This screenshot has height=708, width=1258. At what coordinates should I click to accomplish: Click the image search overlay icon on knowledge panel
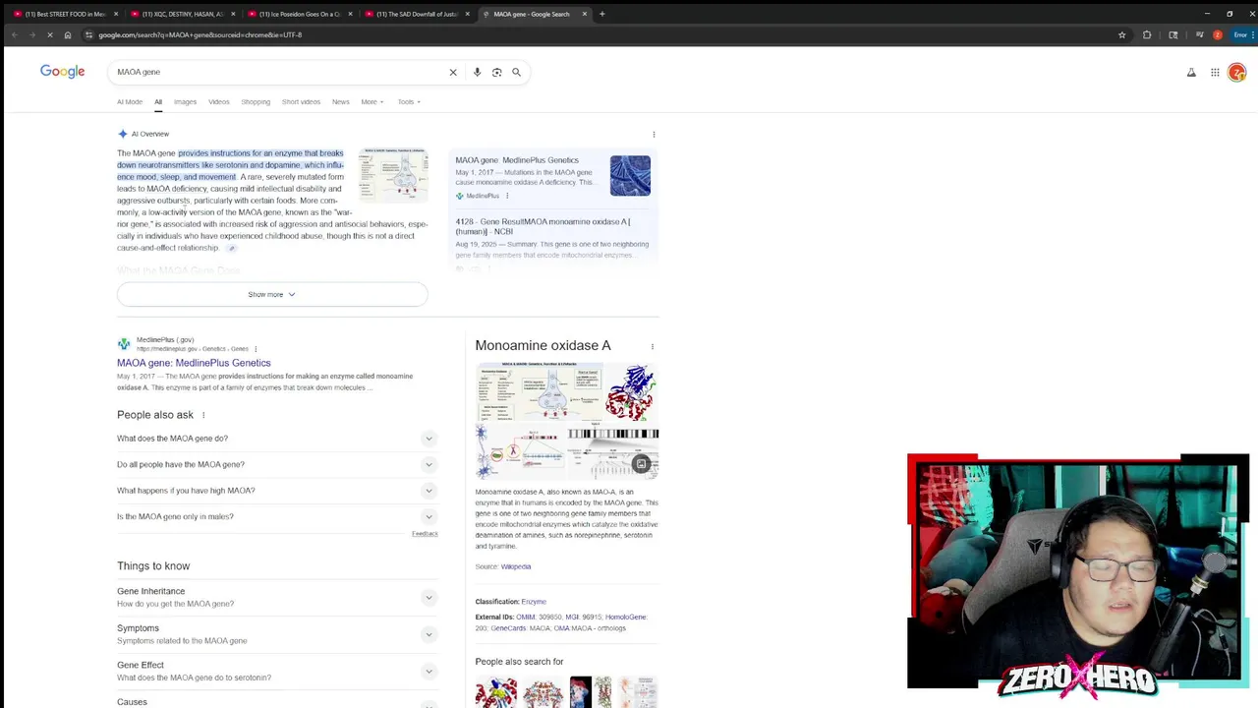point(642,464)
